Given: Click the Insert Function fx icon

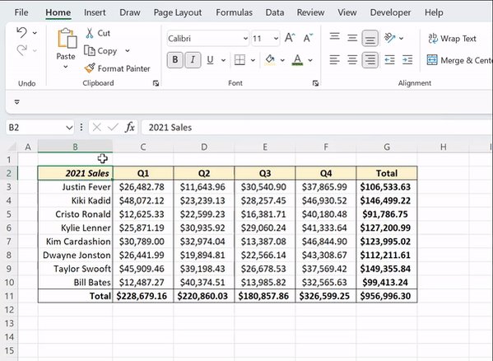Looking at the screenshot, I should (x=130, y=128).
